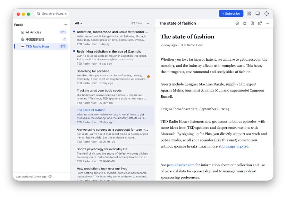Select the TED Radio Hour feed

click(x=41, y=46)
